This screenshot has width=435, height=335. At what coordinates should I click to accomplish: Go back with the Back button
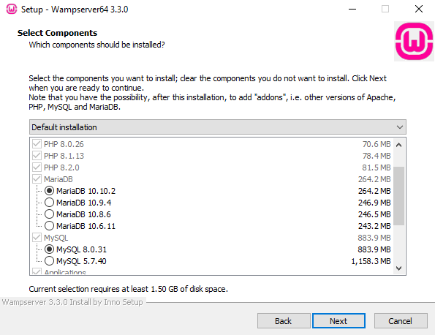point(284,321)
